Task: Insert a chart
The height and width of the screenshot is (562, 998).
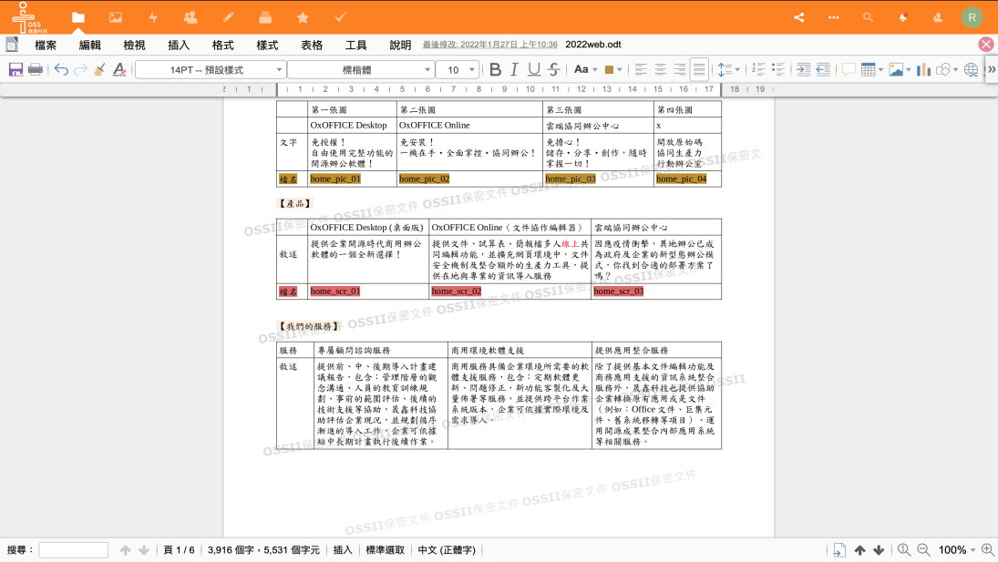Action: tap(923, 69)
